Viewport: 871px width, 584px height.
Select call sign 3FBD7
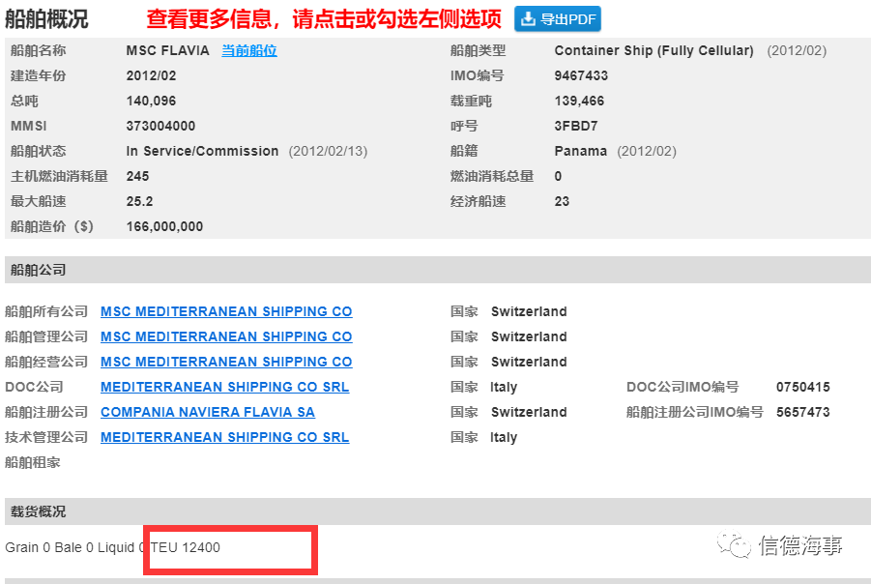pos(576,126)
